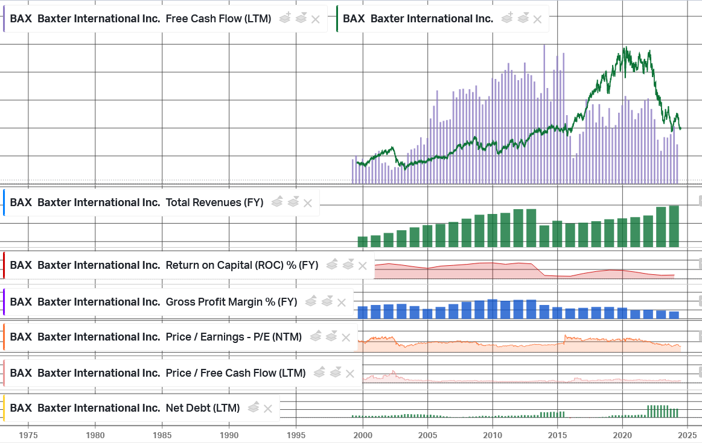Image resolution: width=702 pixels, height=443 pixels.
Task: Move the Net Debt (LTM) pane up
Action: pos(254,407)
